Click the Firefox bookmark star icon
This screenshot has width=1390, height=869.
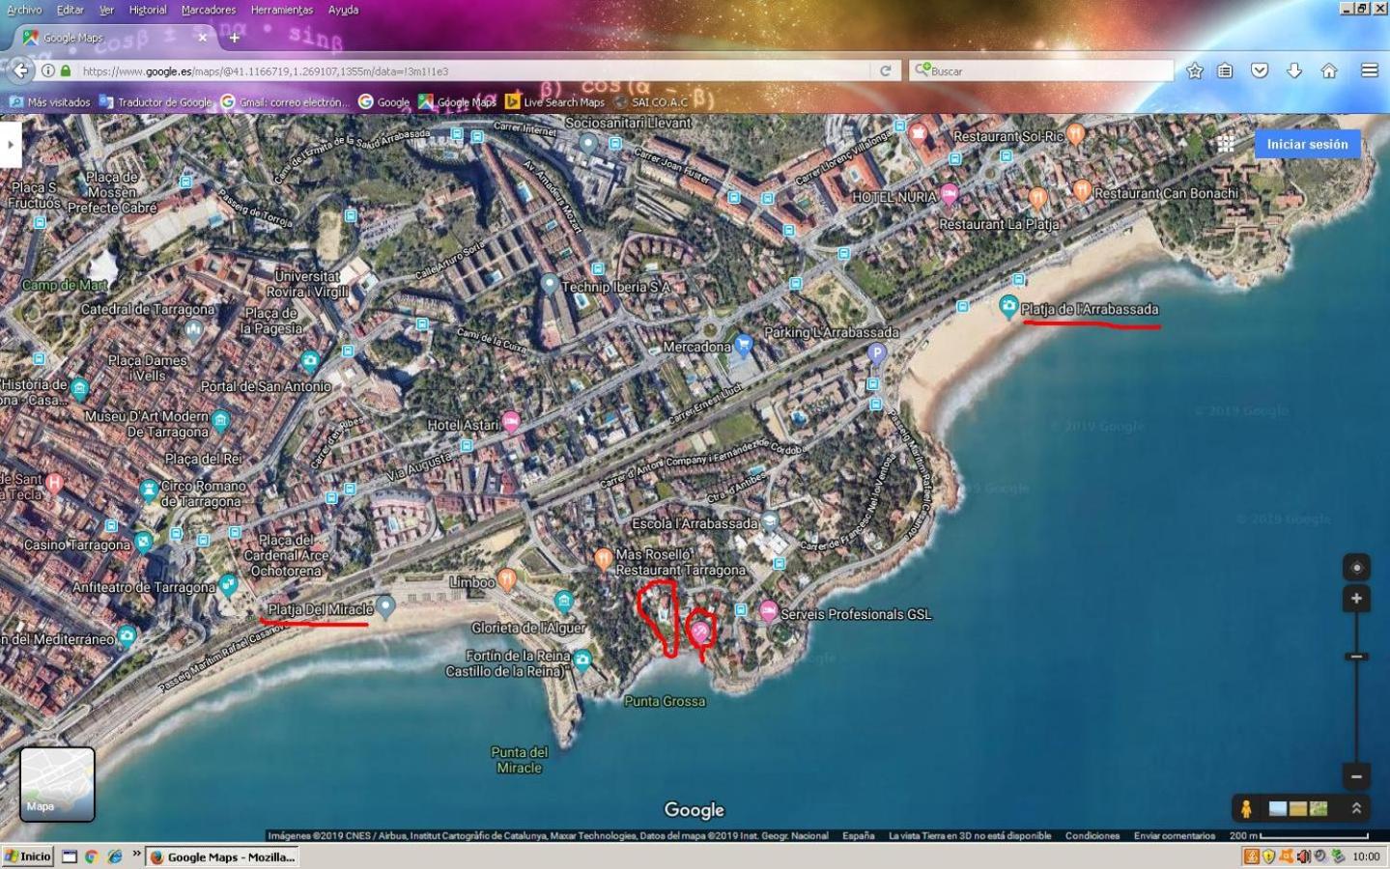click(x=1195, y=70)
